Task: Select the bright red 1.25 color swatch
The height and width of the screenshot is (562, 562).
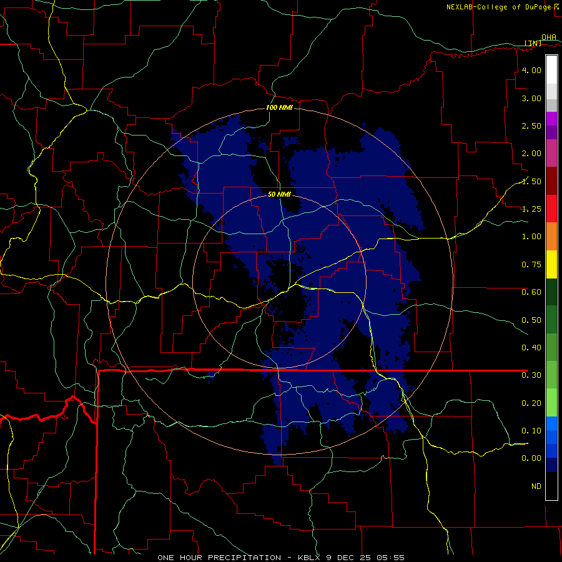Action: point(551,209)
